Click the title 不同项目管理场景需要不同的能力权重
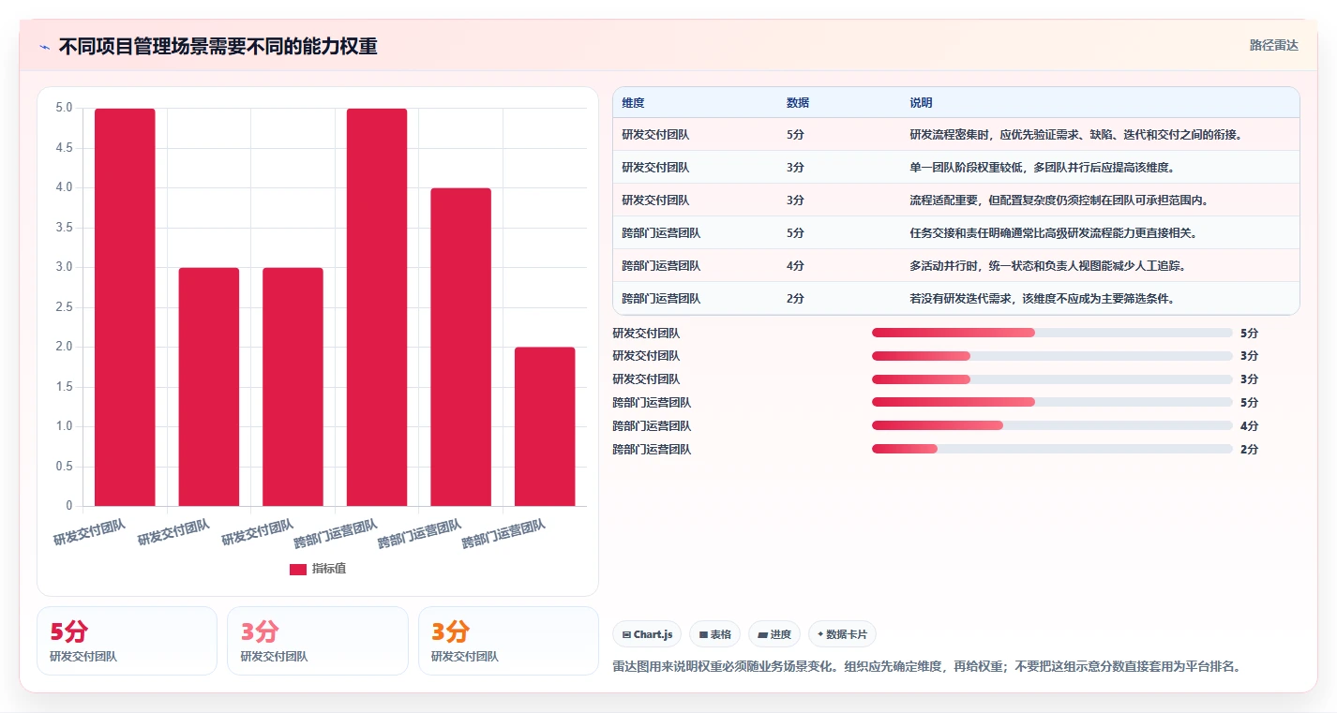 click(x=218, y=47)
